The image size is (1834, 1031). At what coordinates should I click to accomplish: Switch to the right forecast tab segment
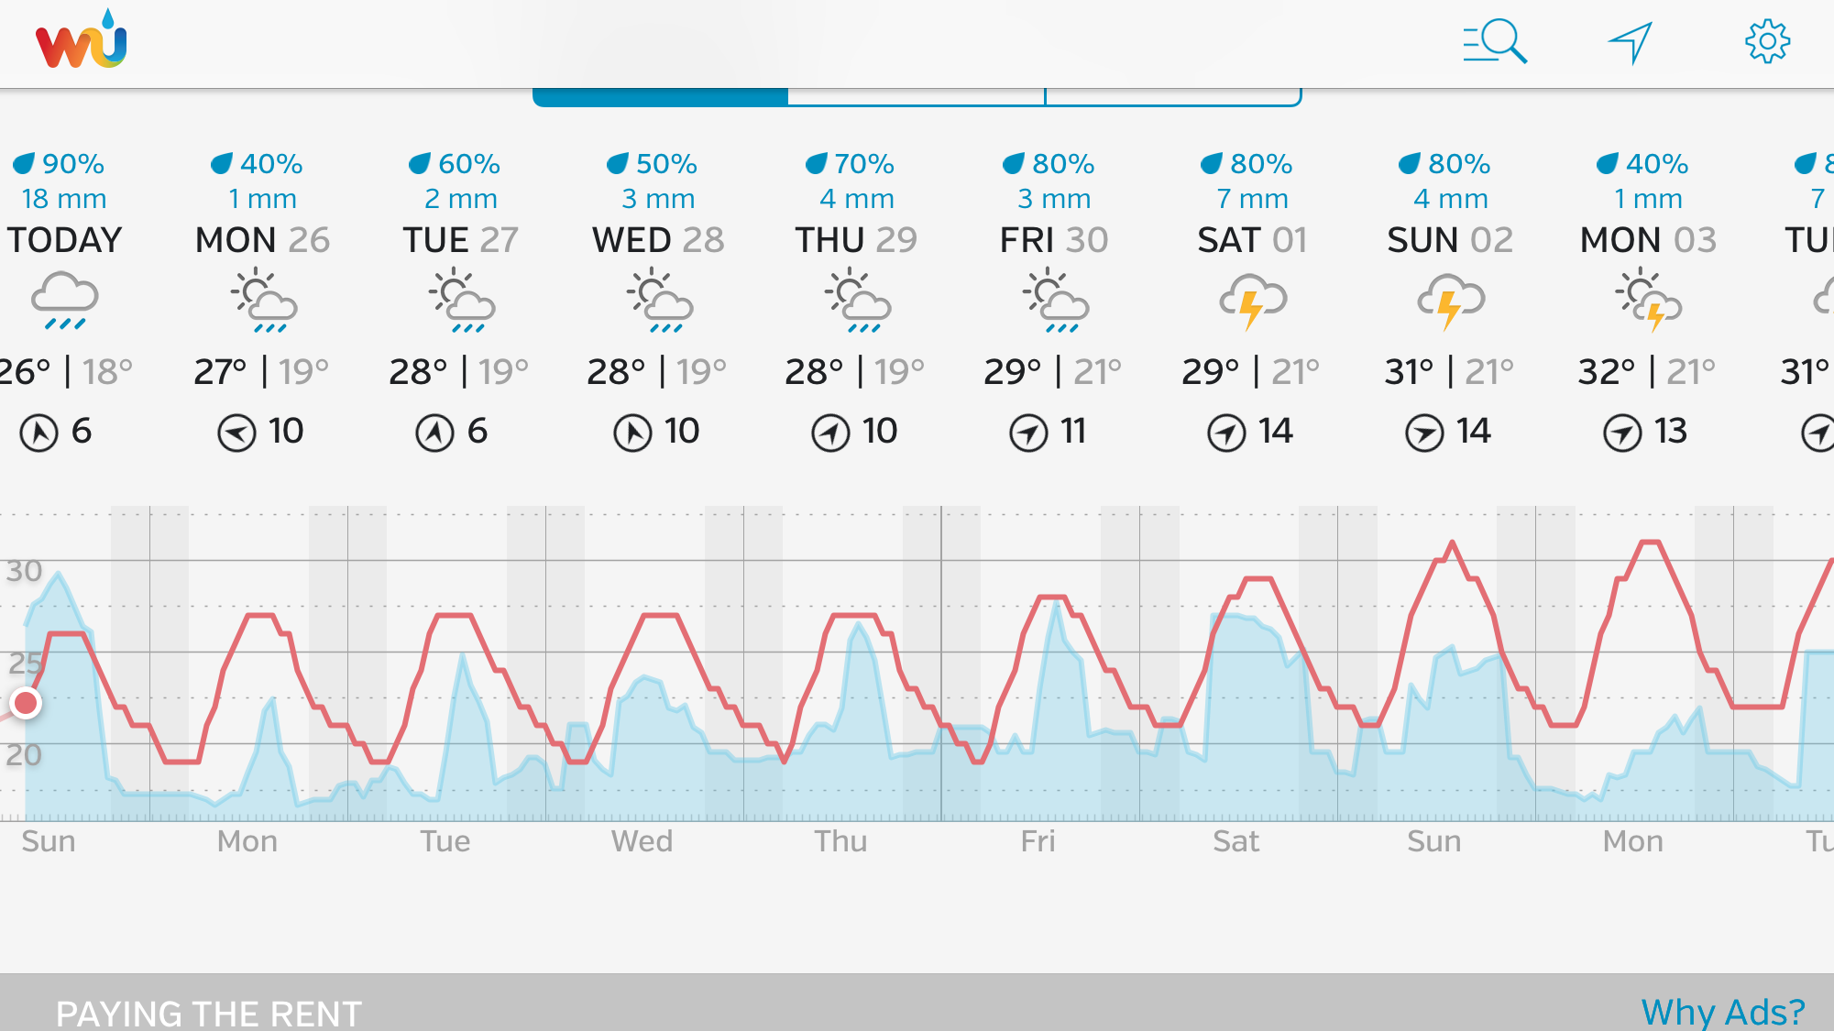[1173, 97]
